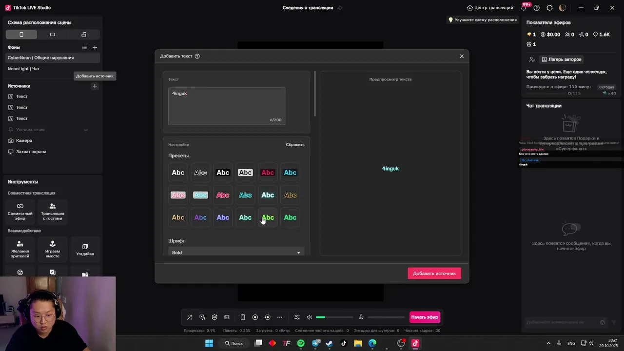The width and height of the screenshot is (624, 351).
Task: Choose the purple gradient Abc preset
Action: pos(200,217)
